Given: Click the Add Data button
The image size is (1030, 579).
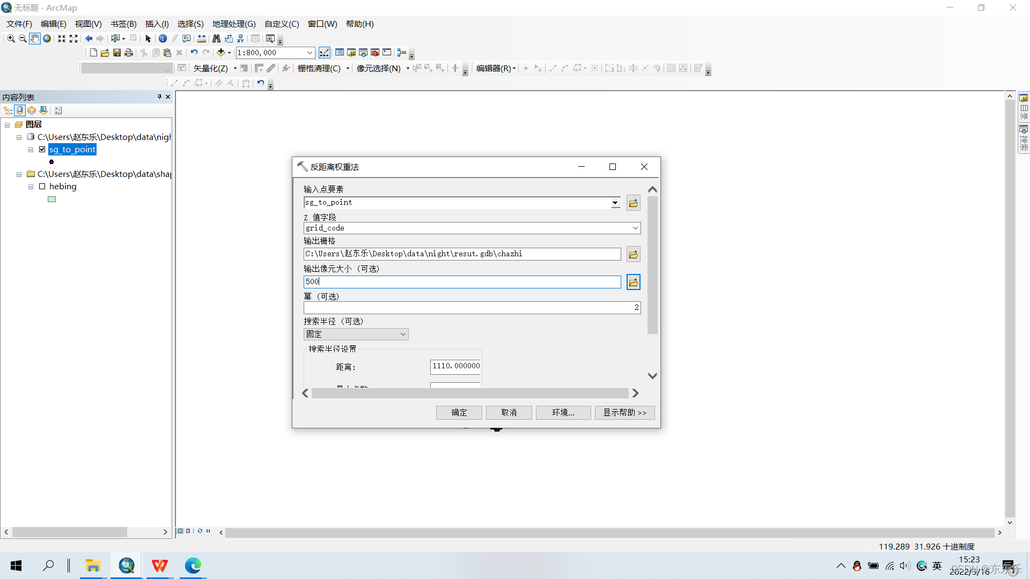Looking at the screenshot, I should [220, 53].
